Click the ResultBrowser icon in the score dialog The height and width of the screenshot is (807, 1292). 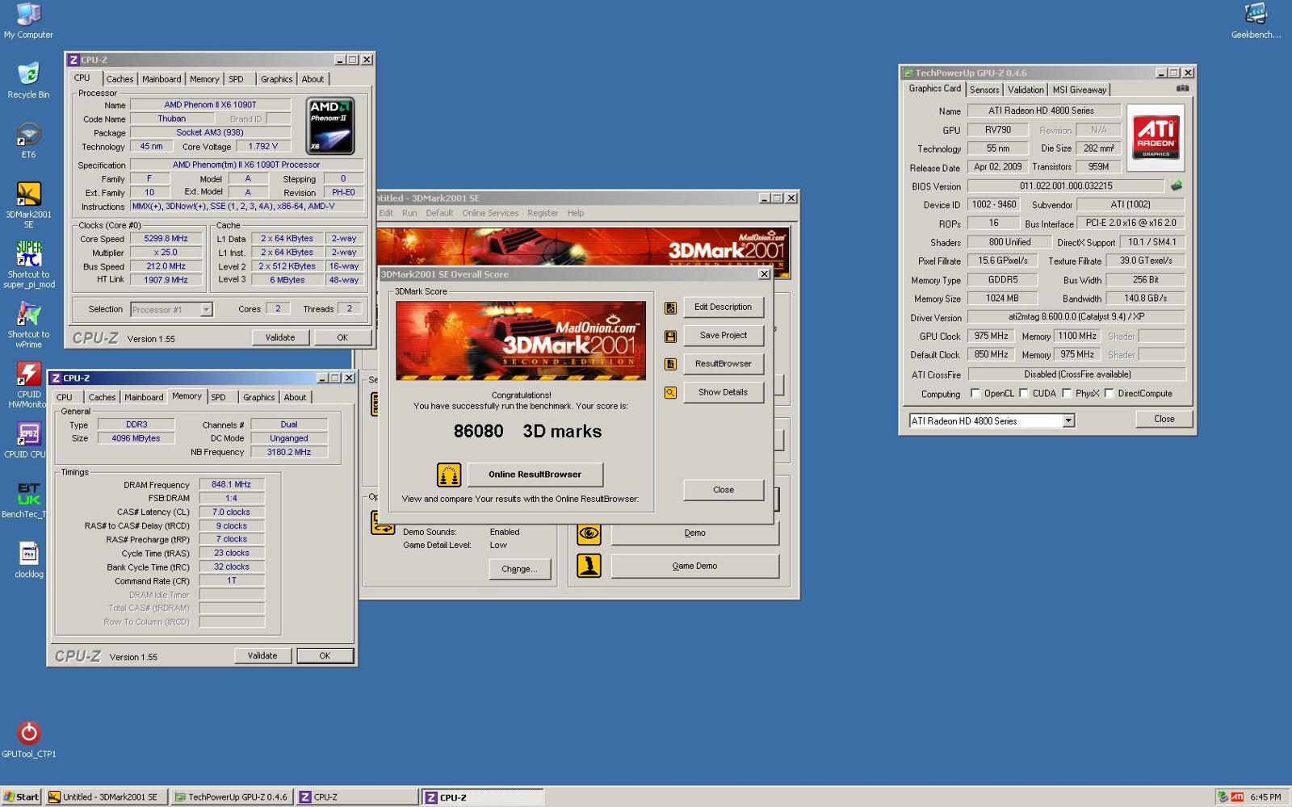coord(670,365)
